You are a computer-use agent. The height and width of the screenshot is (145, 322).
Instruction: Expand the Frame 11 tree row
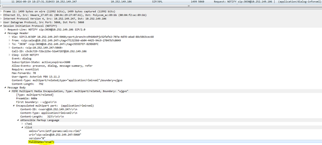click(1, 11)
